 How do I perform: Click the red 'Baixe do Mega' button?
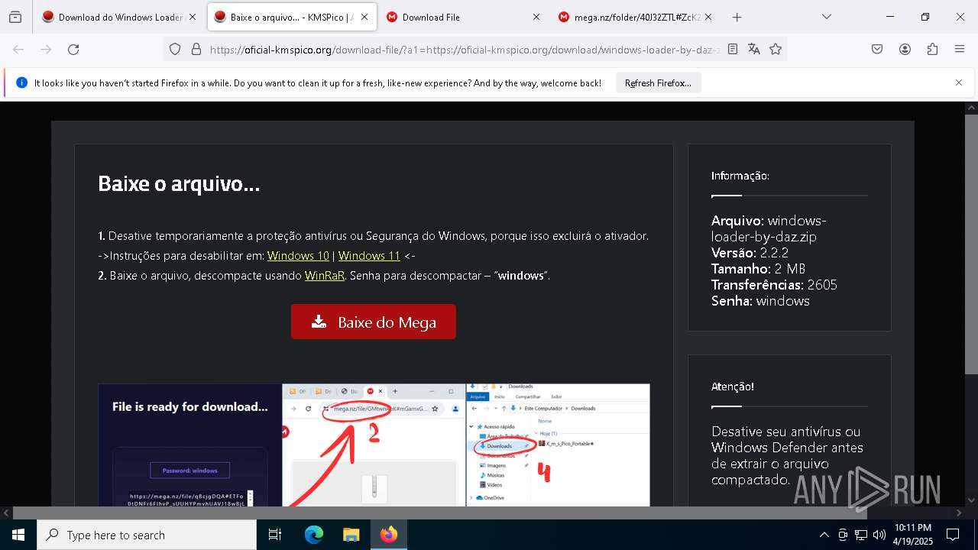374,322
